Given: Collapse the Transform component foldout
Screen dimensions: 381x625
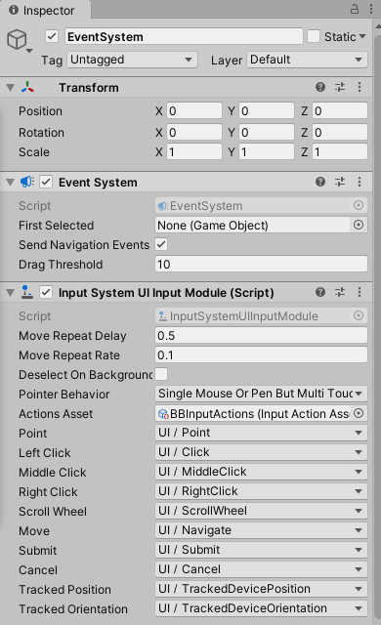Looking at the screenshot, I should [x=11, y=88].
